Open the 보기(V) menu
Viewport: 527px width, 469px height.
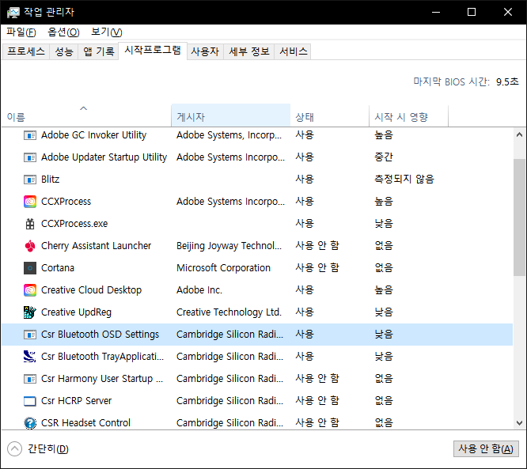tap(107, 32)
